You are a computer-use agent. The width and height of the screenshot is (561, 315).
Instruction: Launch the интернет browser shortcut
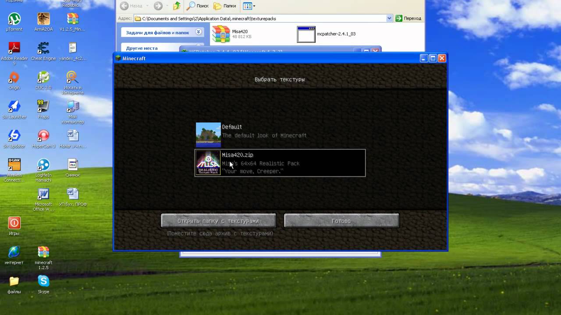[14, 255]
